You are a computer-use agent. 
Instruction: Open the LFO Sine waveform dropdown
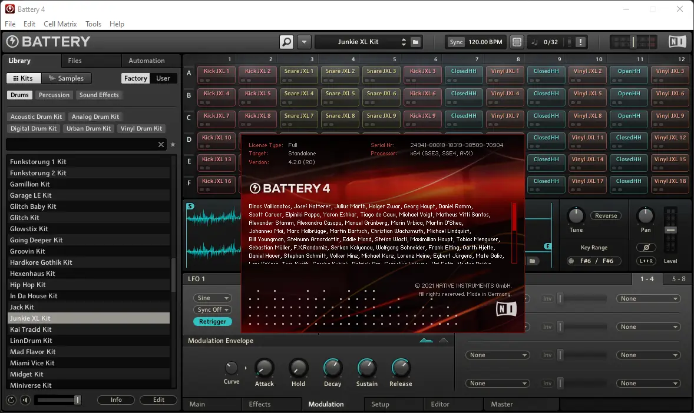[213, 298]
